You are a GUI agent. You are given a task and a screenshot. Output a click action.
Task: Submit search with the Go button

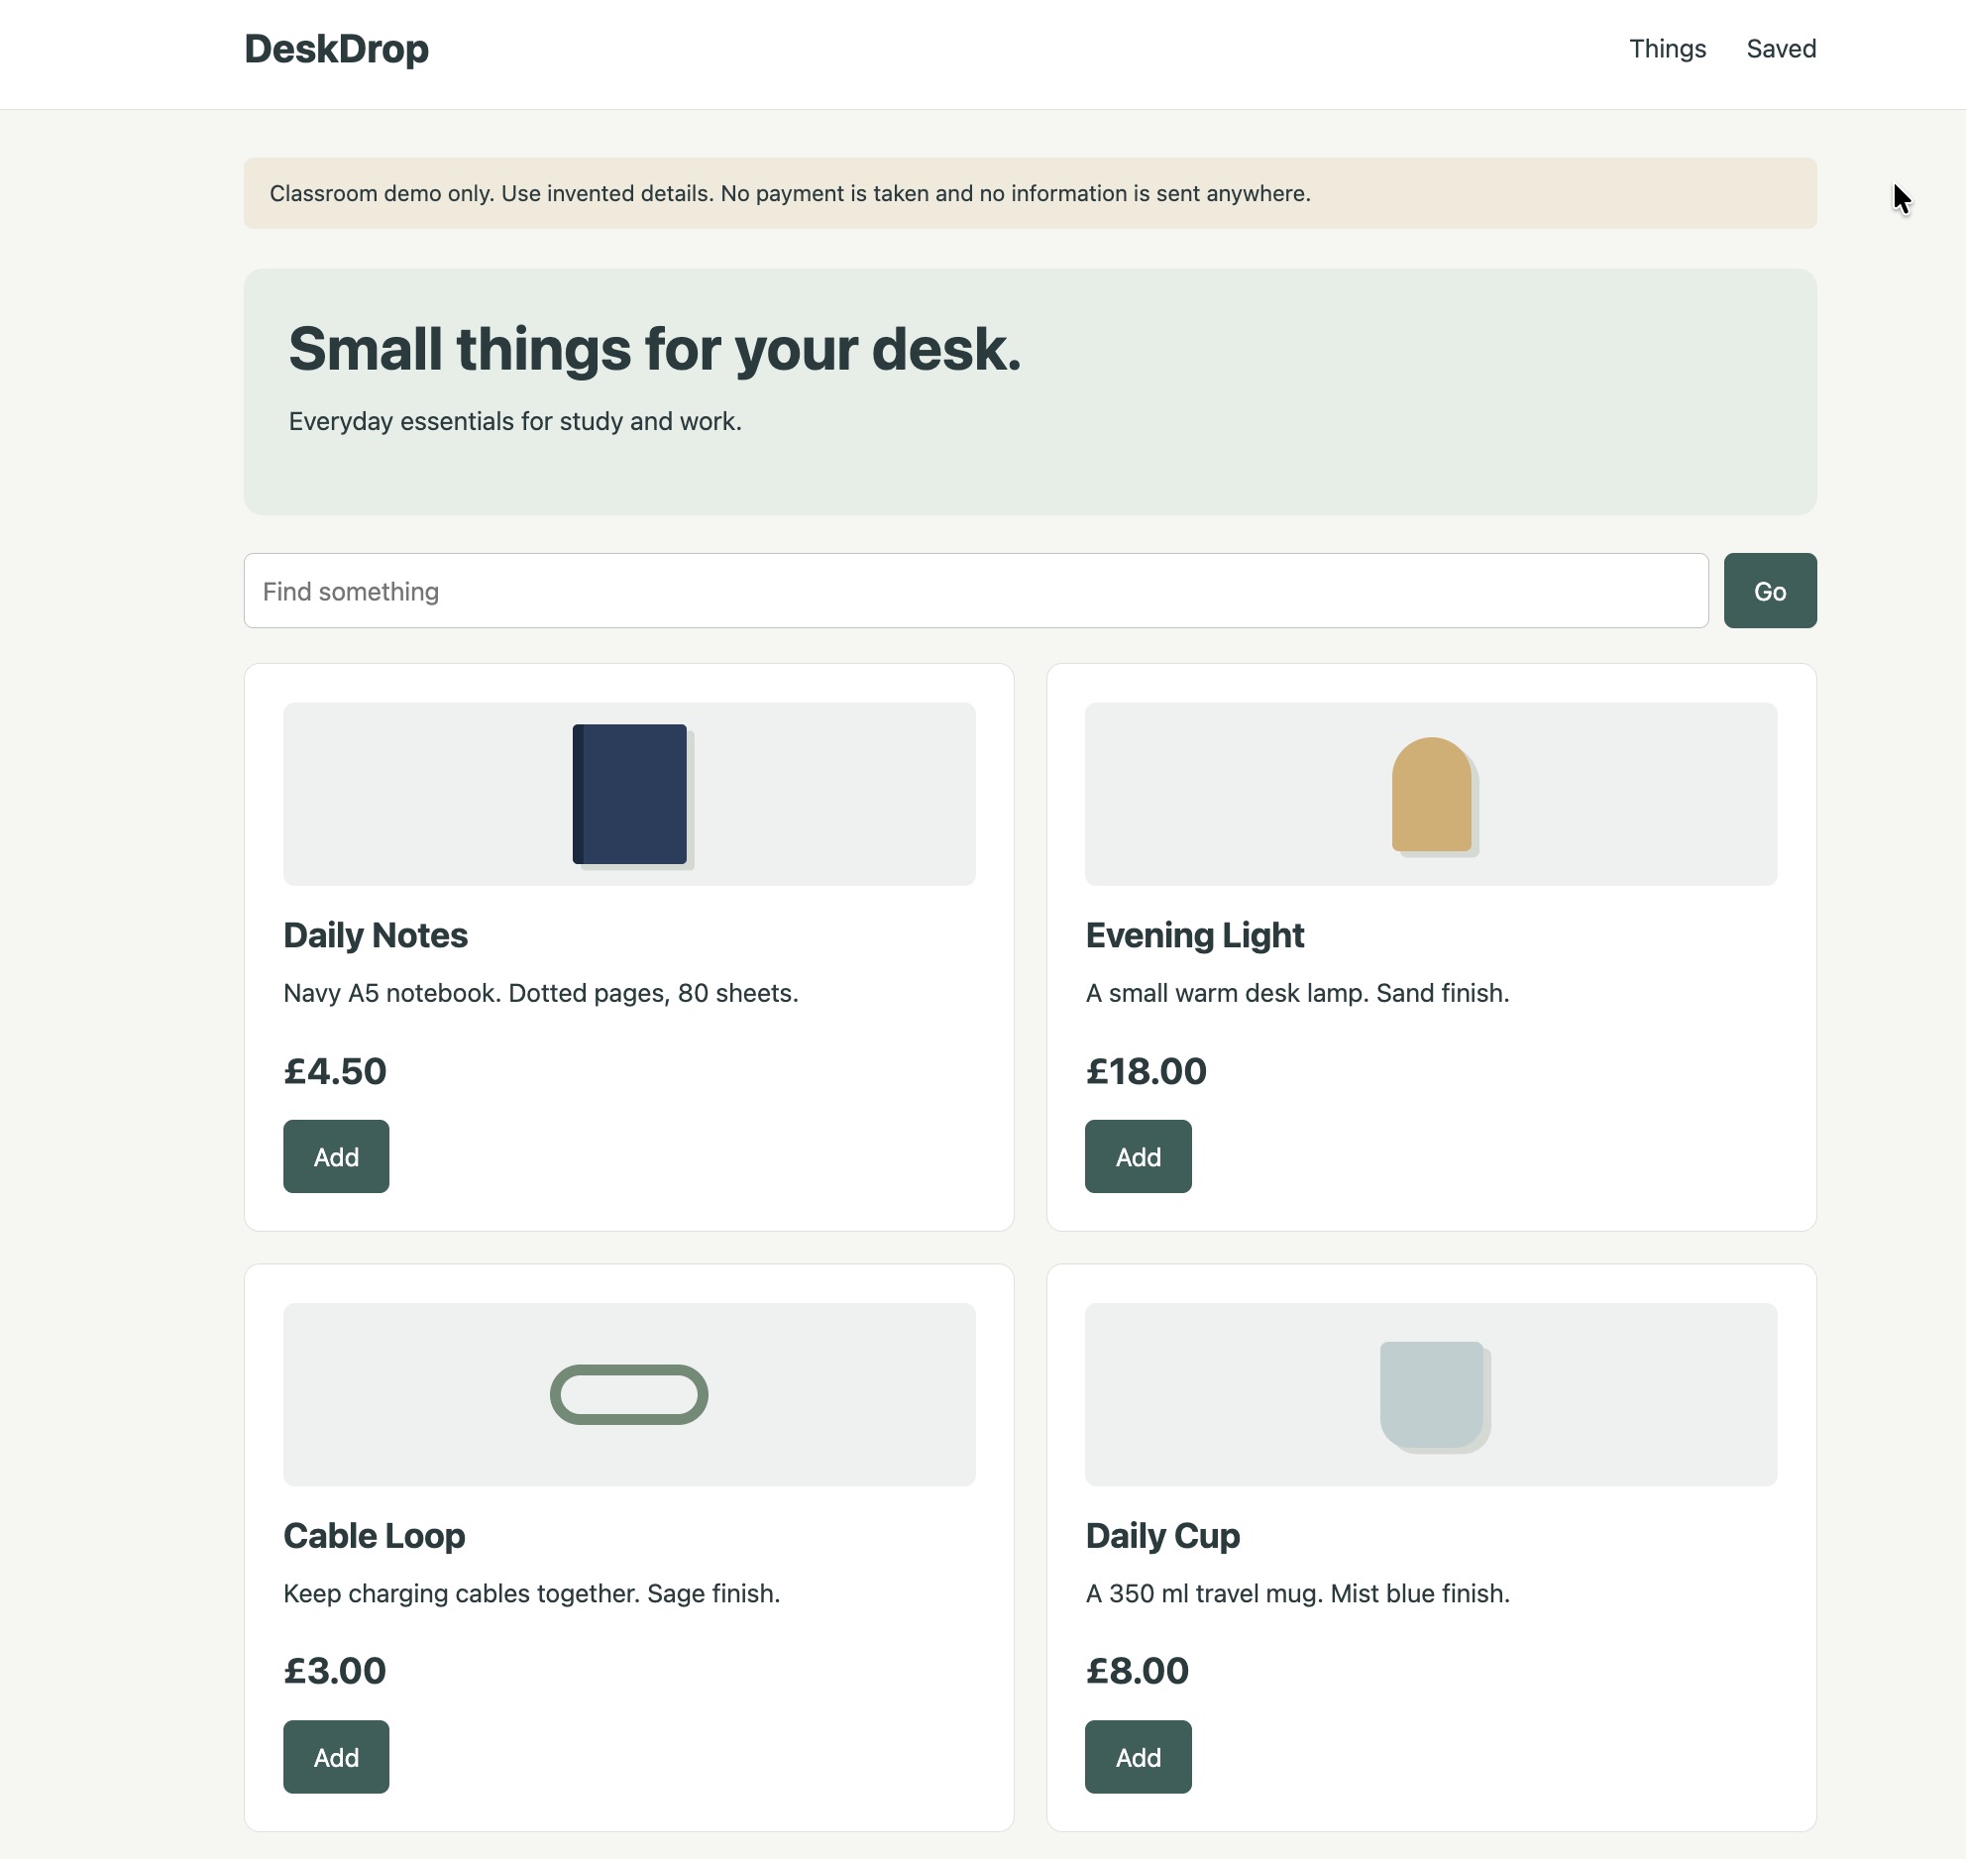click(1770, 591)
